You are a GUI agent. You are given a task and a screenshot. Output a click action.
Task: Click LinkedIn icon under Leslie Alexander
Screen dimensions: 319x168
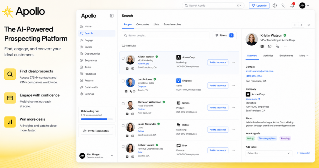127,136
